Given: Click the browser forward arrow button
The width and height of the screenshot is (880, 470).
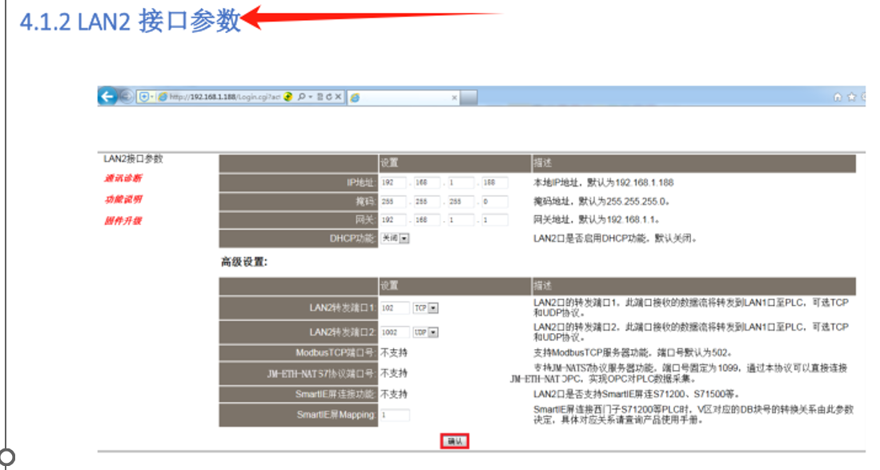Looking at the screenshot, I should click(x=127, y=96).
